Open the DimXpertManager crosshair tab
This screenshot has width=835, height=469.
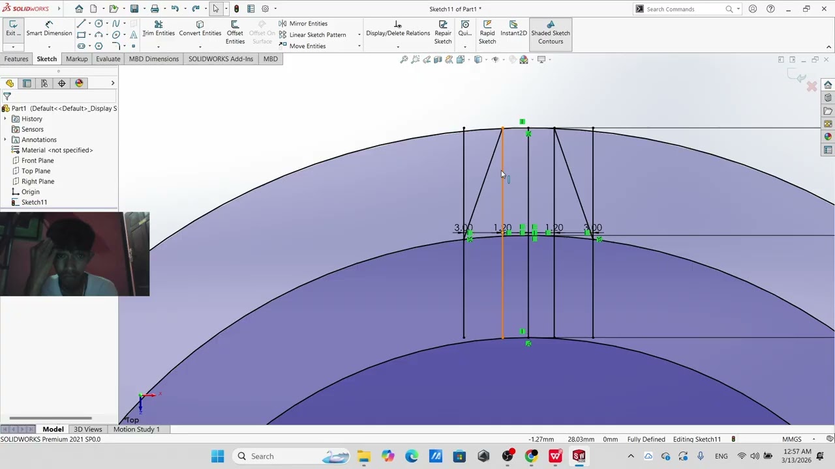coord(62,83)
